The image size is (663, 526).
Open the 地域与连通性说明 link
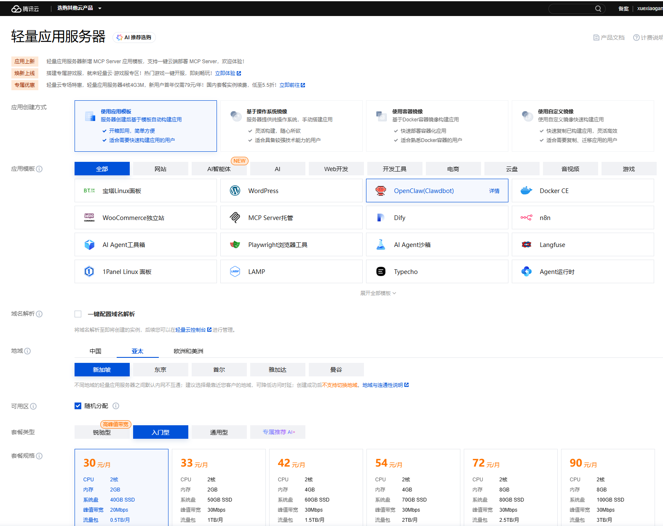pyautogui.click(x=385, y=385)
